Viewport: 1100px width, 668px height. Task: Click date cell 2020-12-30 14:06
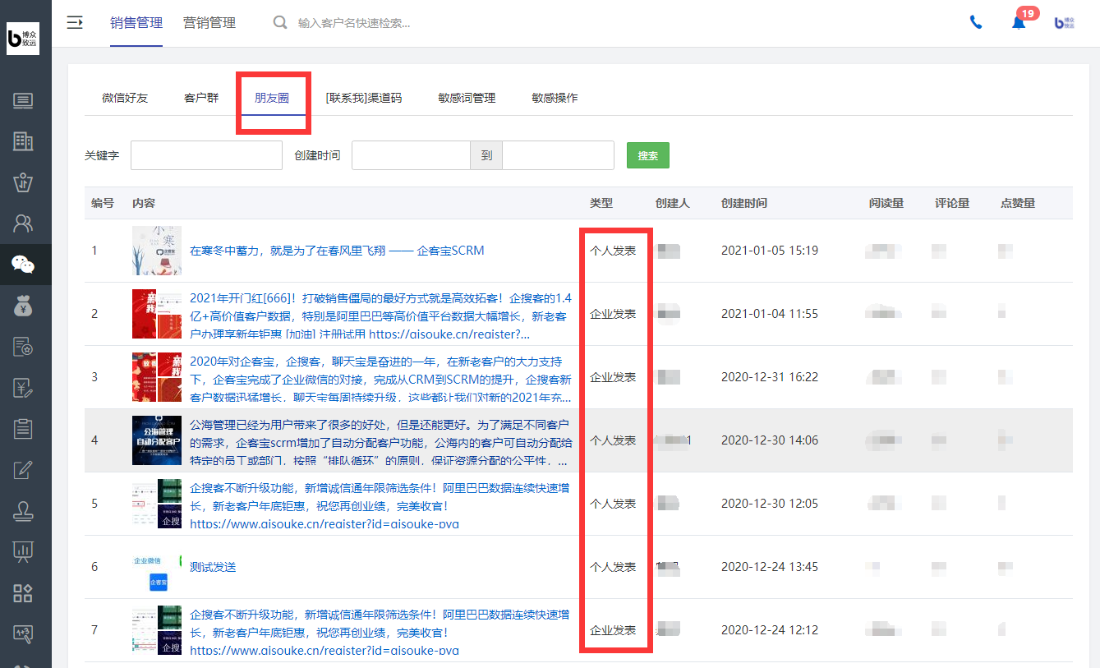coord(770,440)
